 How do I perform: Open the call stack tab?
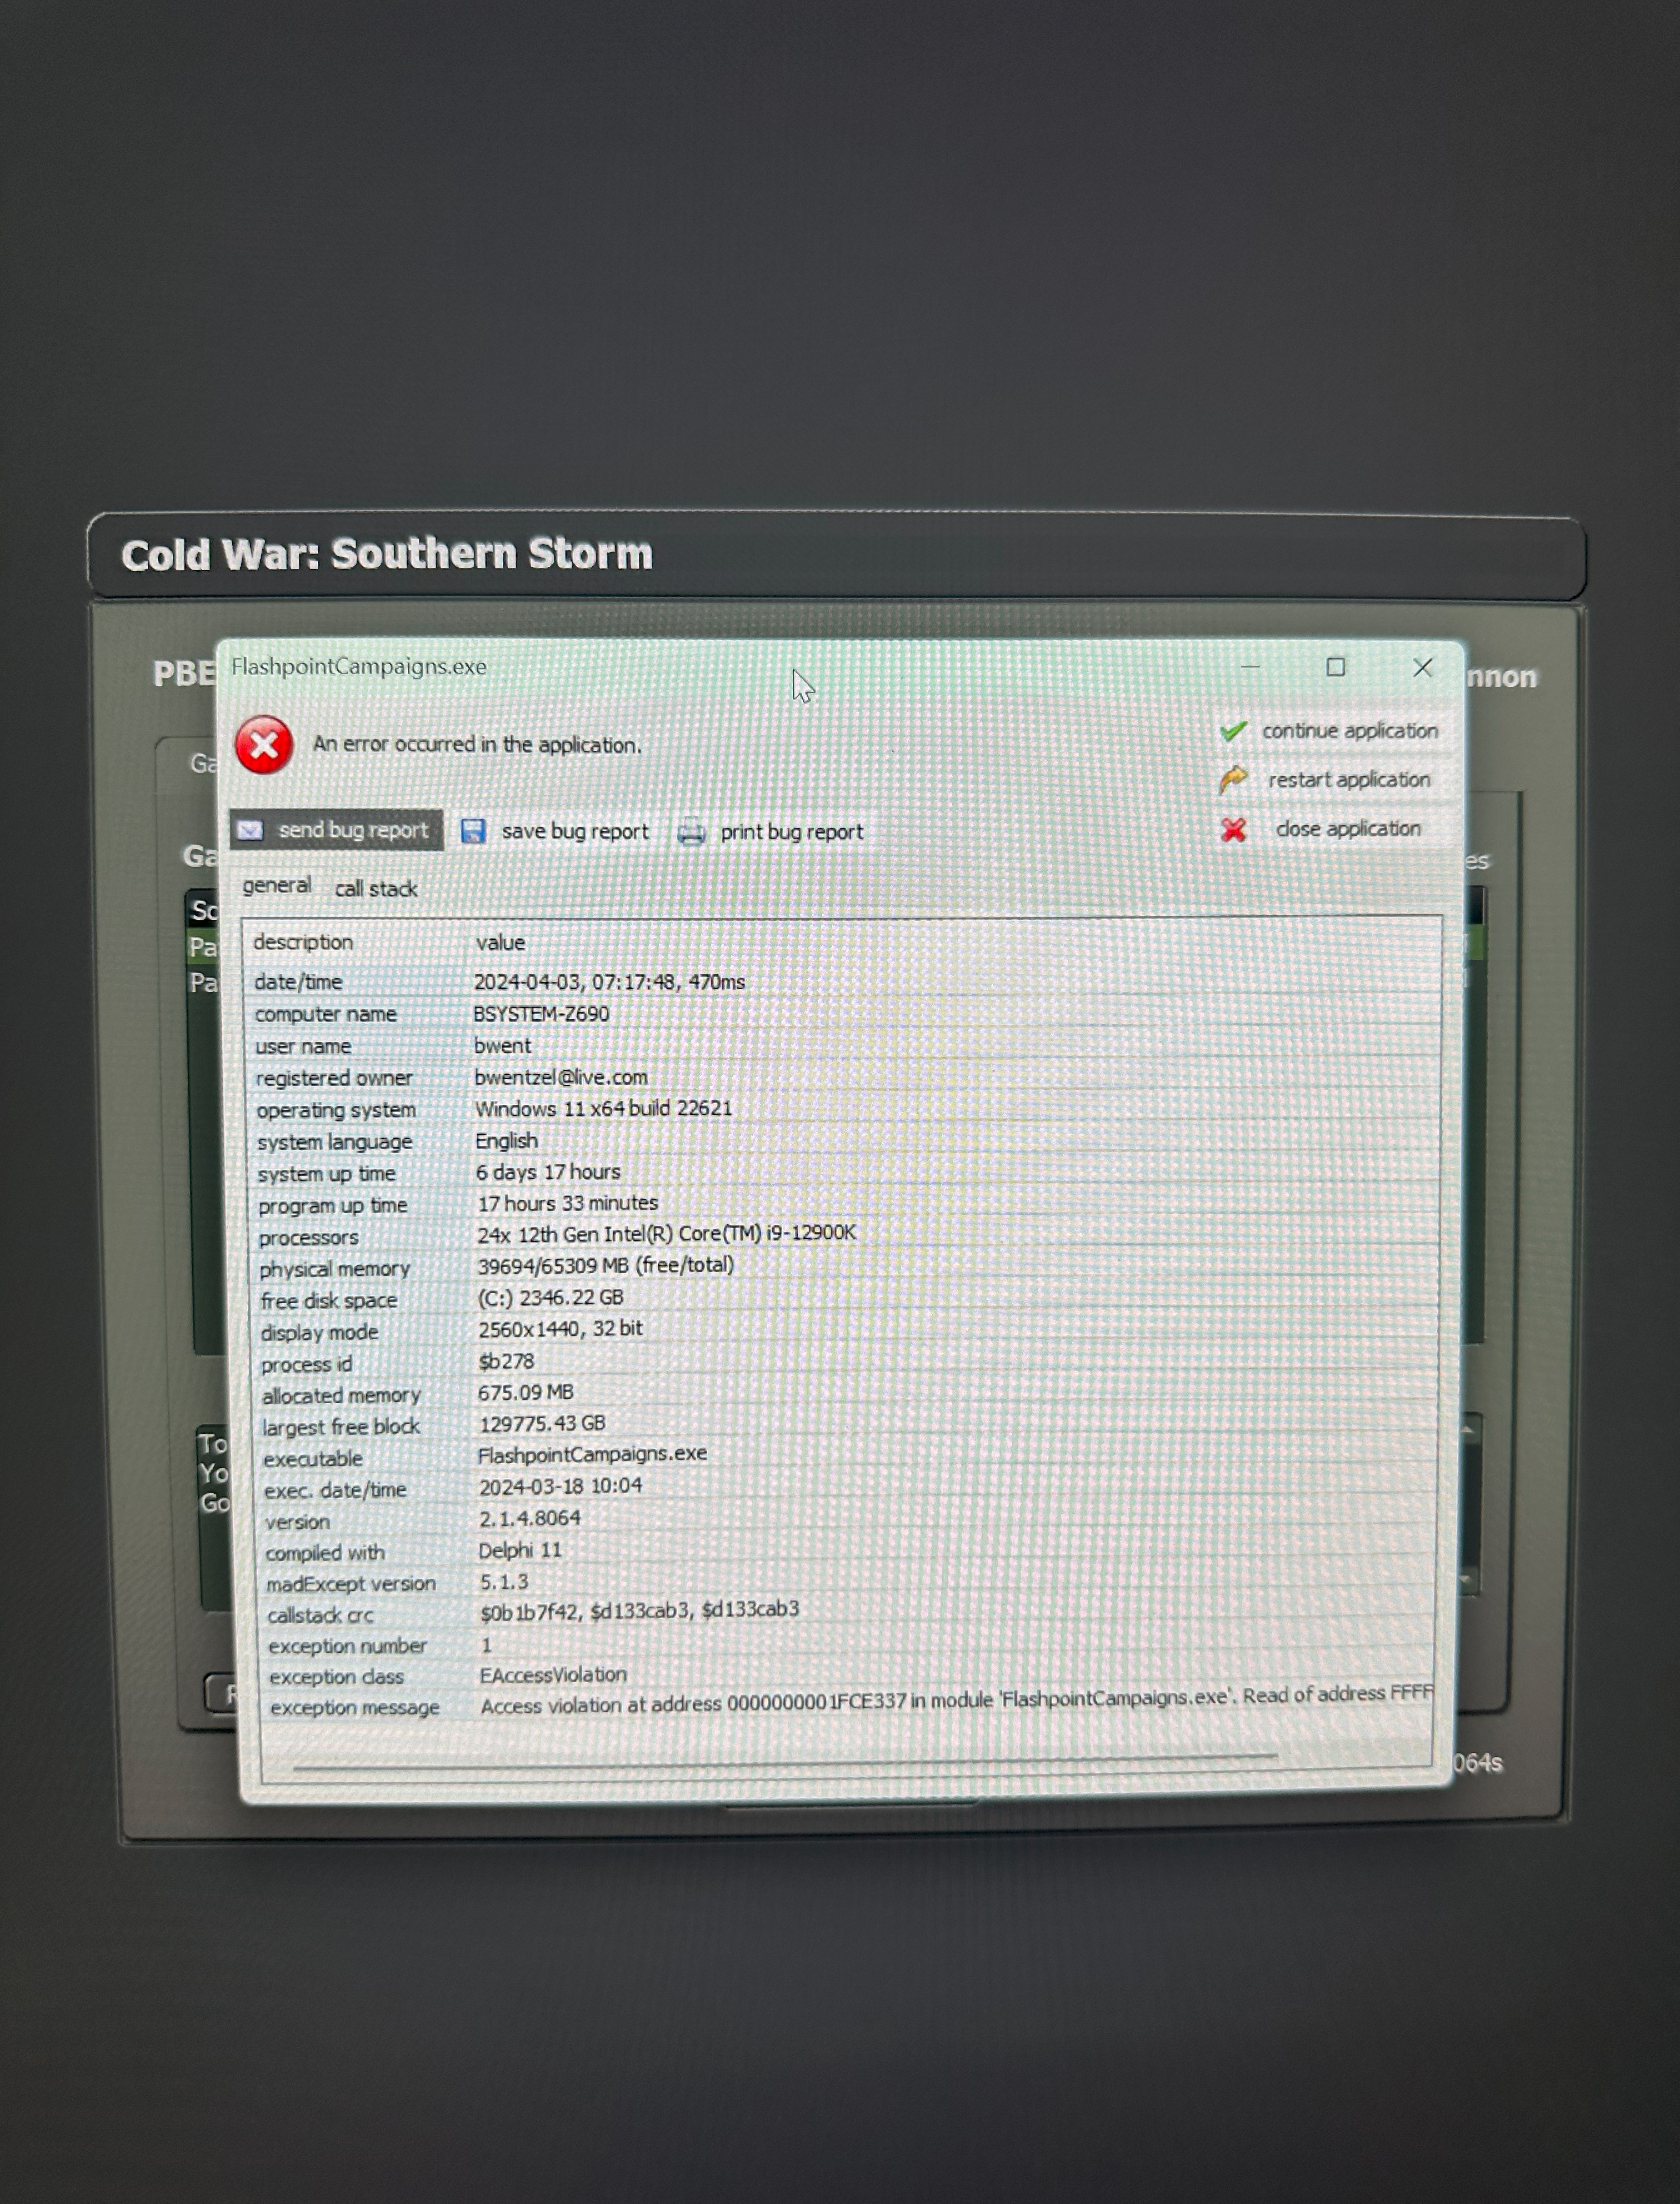[x=376, y=889]
